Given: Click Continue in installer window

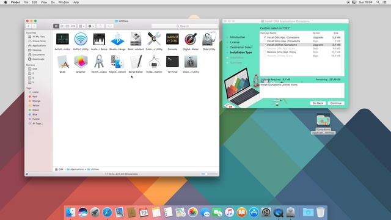Looking at the screenshot, I should pos(336,103).
